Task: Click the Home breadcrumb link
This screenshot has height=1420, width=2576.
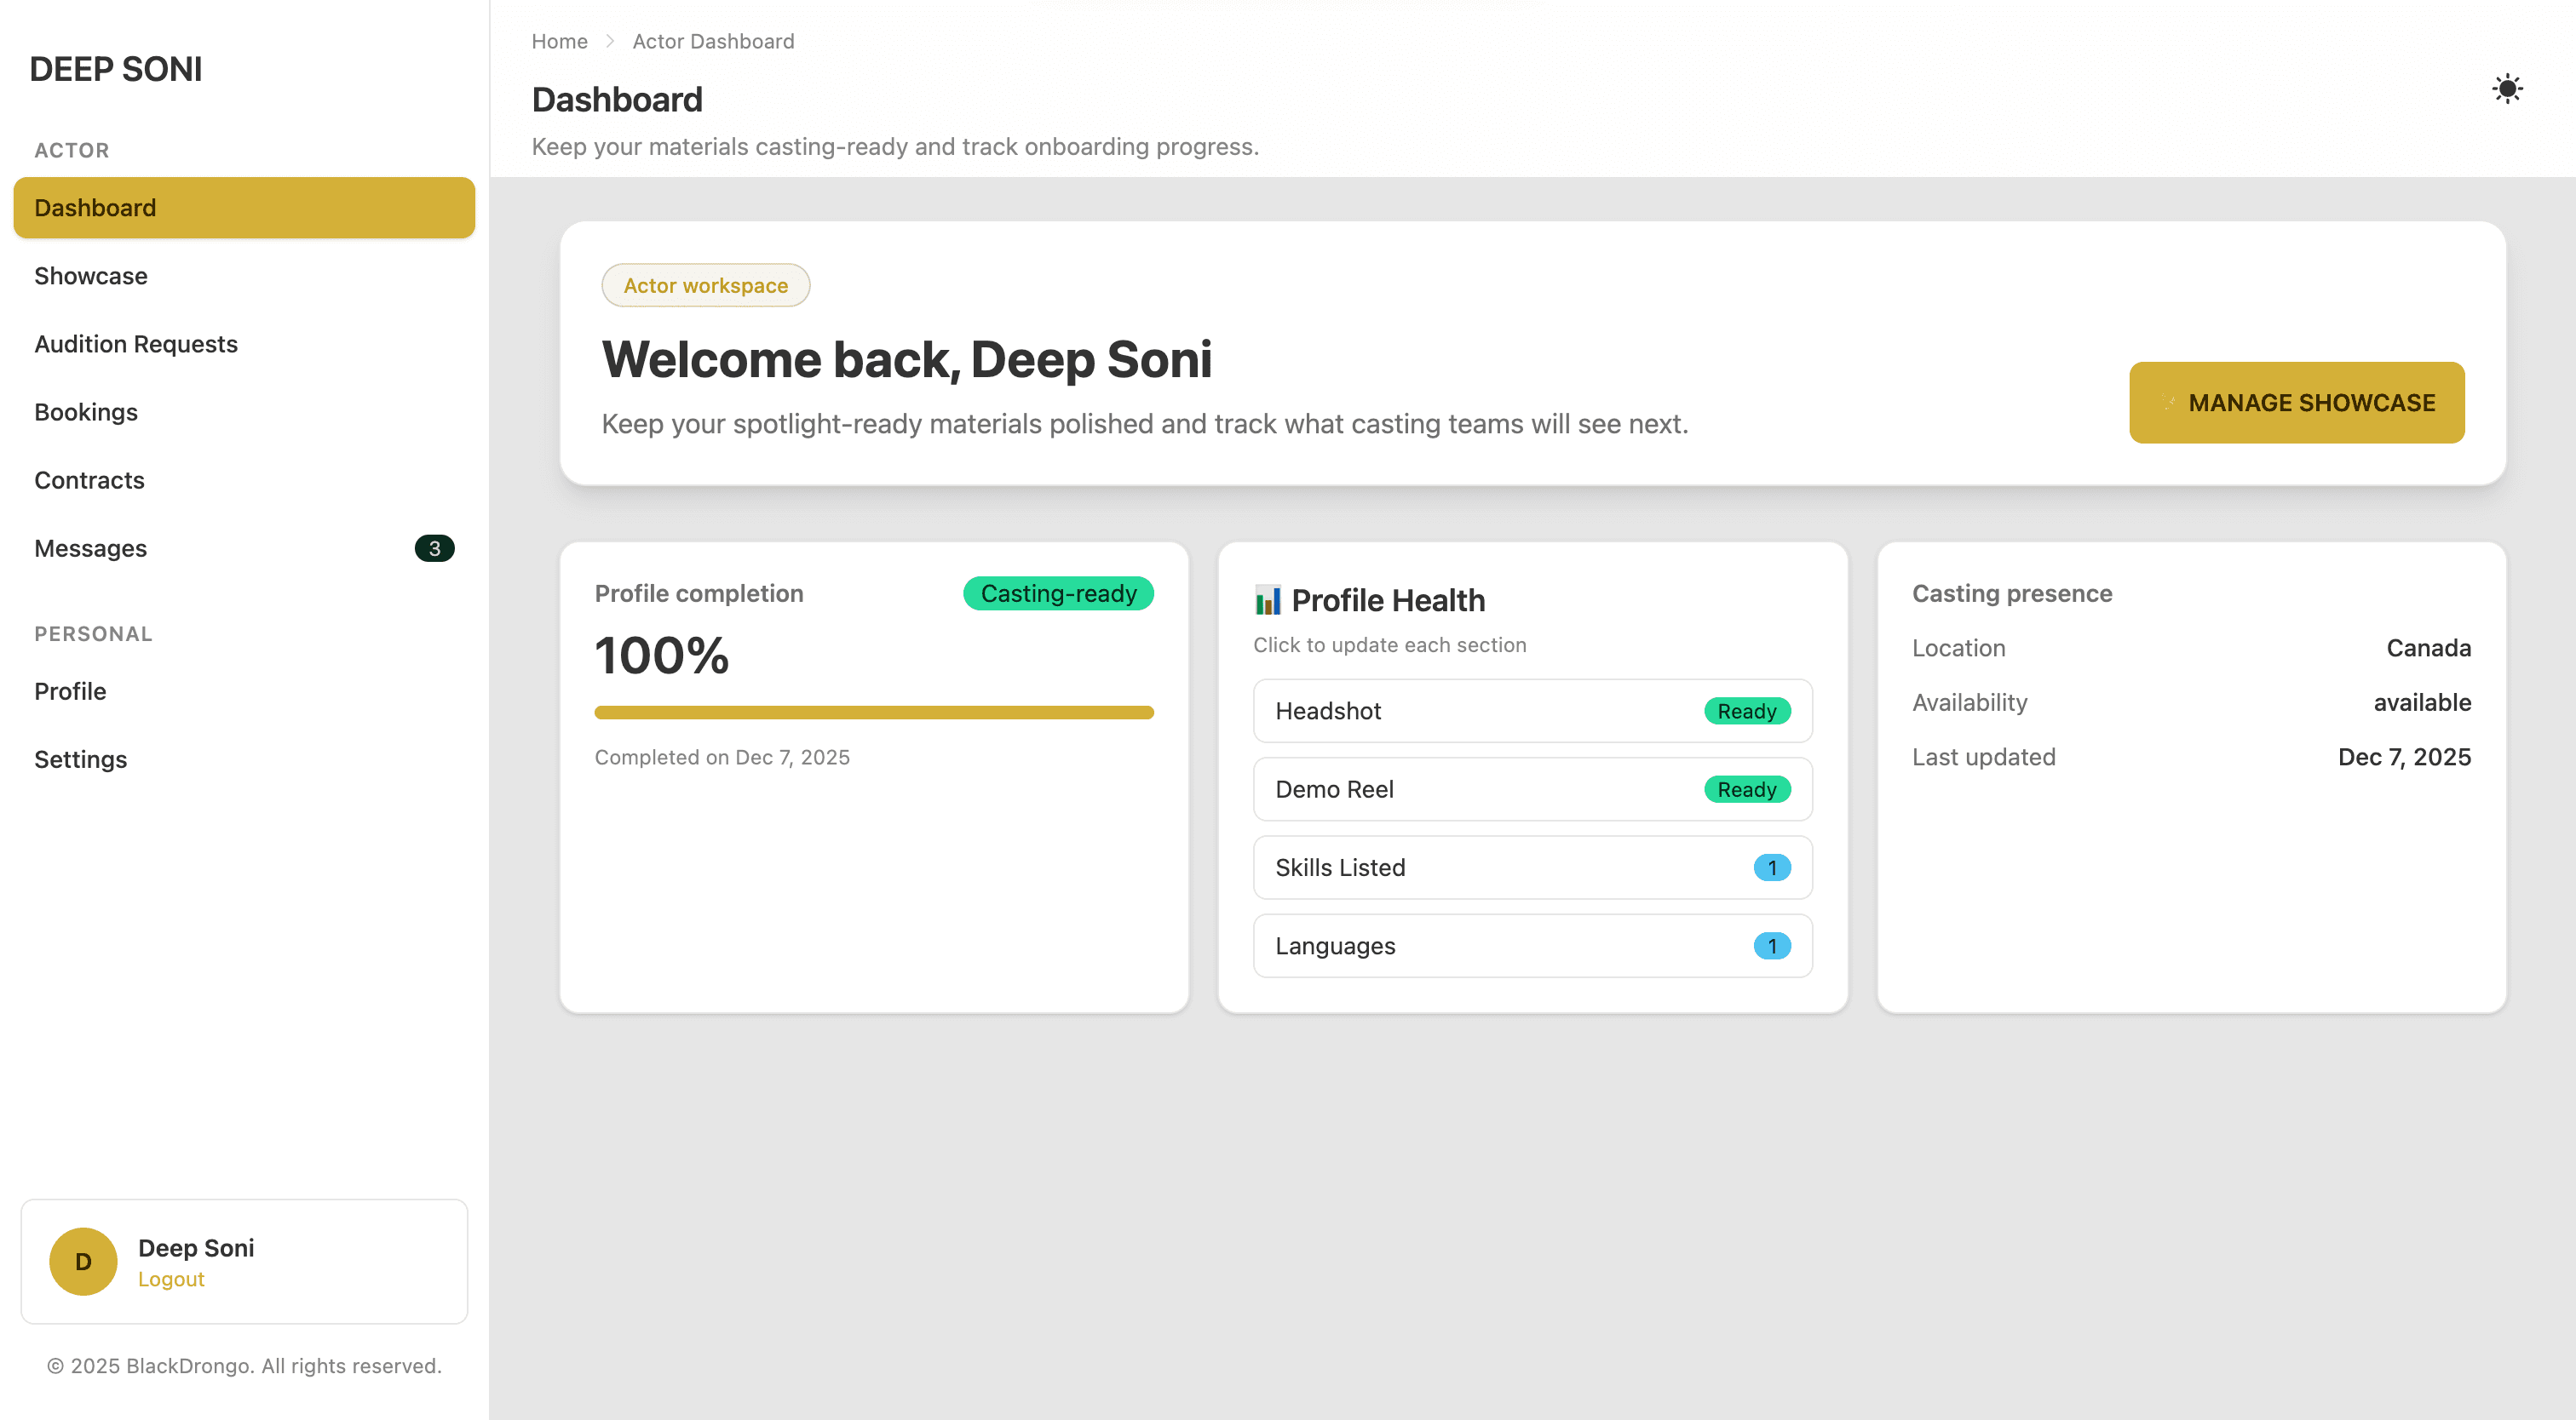Action: 559,42
